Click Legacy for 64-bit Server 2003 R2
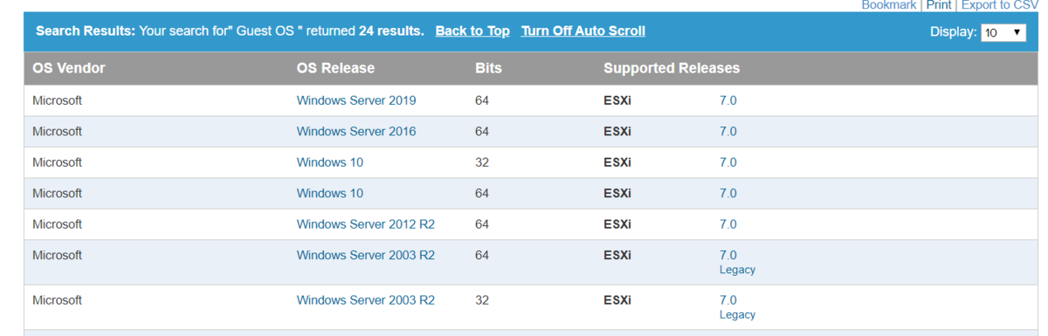The image size is (1048, 336). pos(737,270)
